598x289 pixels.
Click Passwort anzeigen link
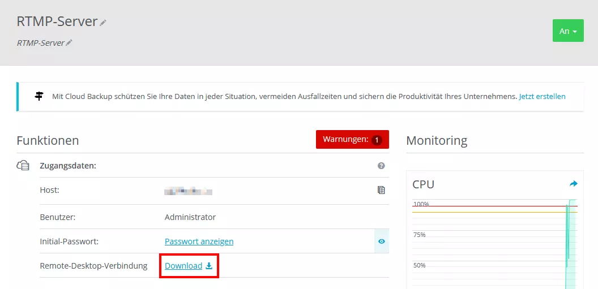199,241
